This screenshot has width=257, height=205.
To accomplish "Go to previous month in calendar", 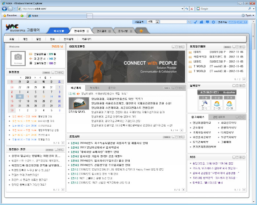I will point(40,78).
